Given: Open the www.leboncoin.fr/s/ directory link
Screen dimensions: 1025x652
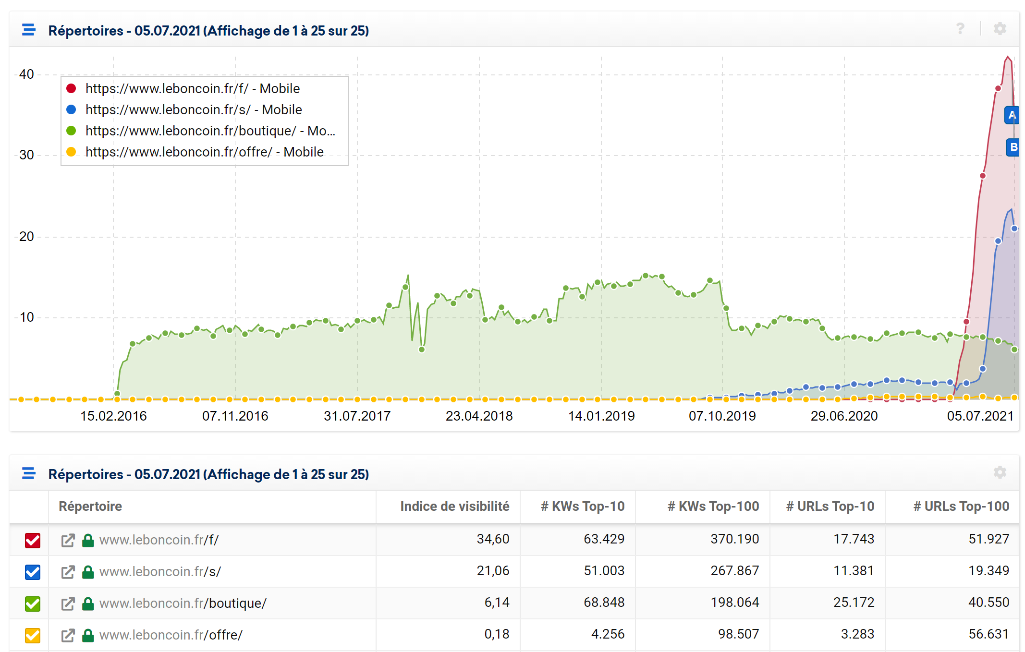Looking at the screenshot, I should pyautogui.click(x=160, y=572).
